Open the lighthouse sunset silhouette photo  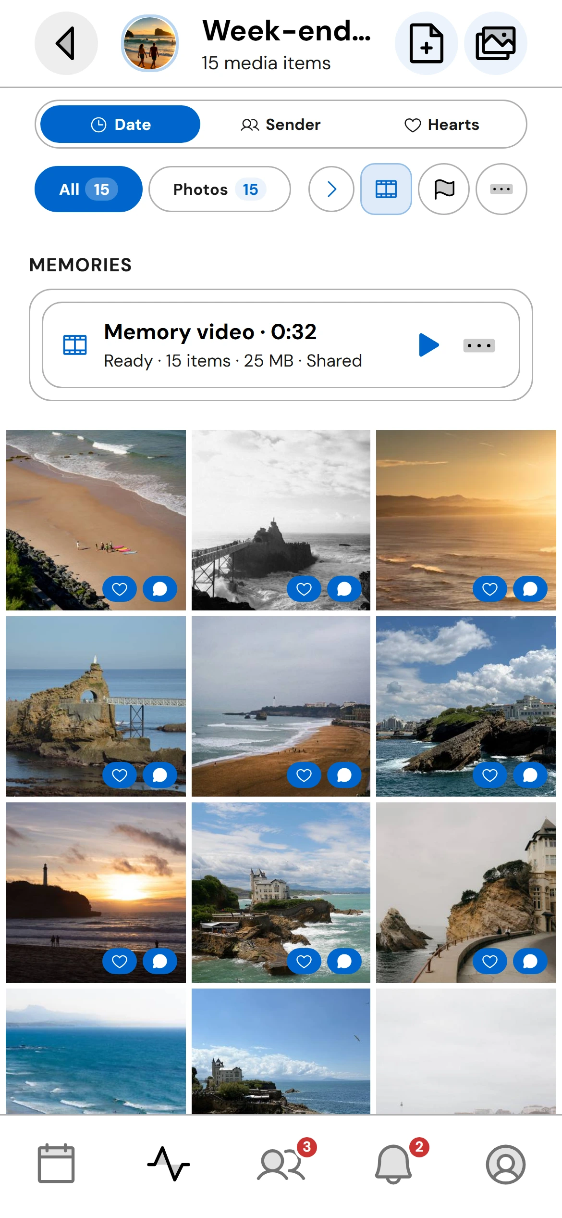click(x=96, y=892)
